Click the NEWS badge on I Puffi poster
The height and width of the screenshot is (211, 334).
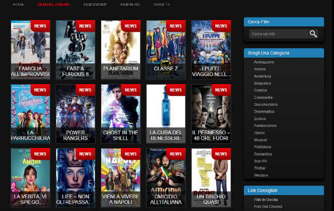[x=221, y=26]
